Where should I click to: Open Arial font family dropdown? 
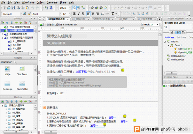pos(60,14)
